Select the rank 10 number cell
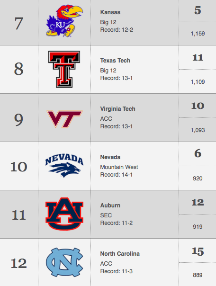 19,166
